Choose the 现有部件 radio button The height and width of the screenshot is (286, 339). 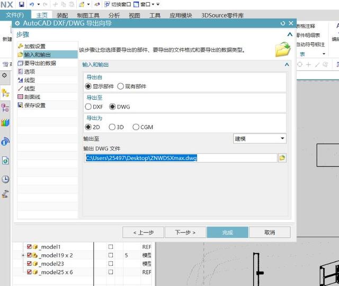(120, 86)
